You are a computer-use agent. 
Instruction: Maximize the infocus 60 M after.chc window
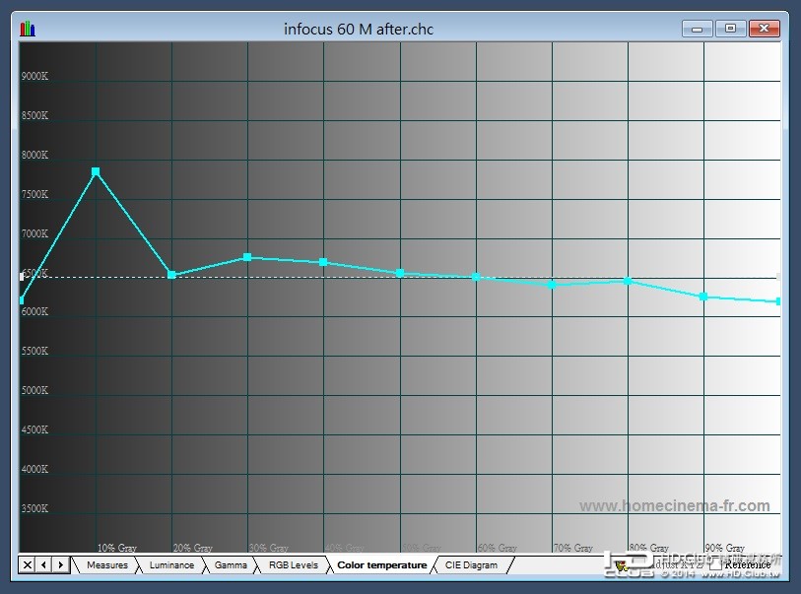[730, 29]
